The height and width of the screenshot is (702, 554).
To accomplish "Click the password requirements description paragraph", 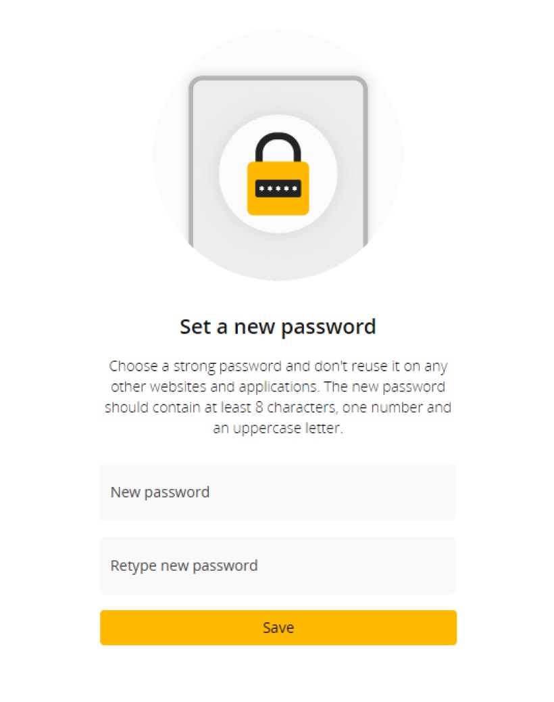I will [x=278, y=398].
